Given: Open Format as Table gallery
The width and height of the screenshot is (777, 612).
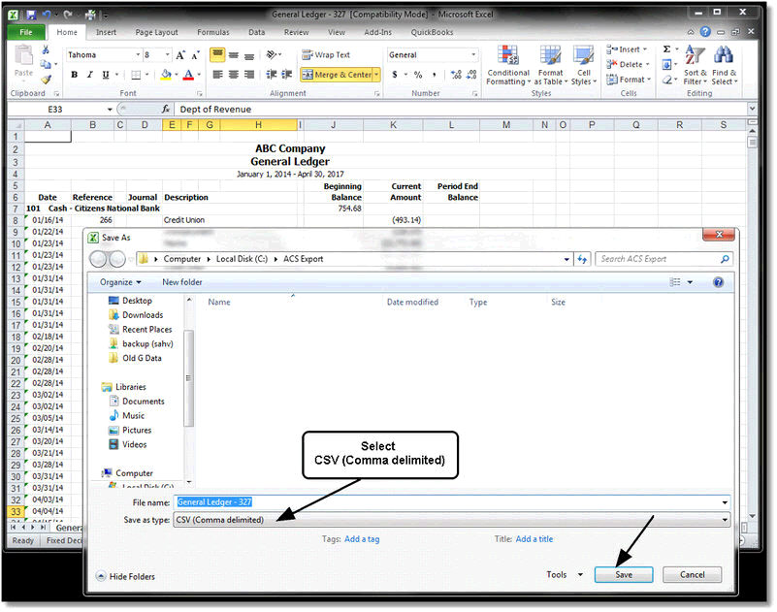Looking at the screenshot, I should 551,65.
